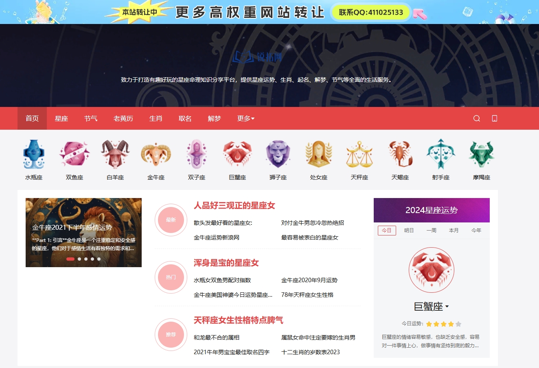Screen dimensions: 539x368
Task: Open the Aquarius 水瓶座 zodiac icon
Action: pos(34,154)
